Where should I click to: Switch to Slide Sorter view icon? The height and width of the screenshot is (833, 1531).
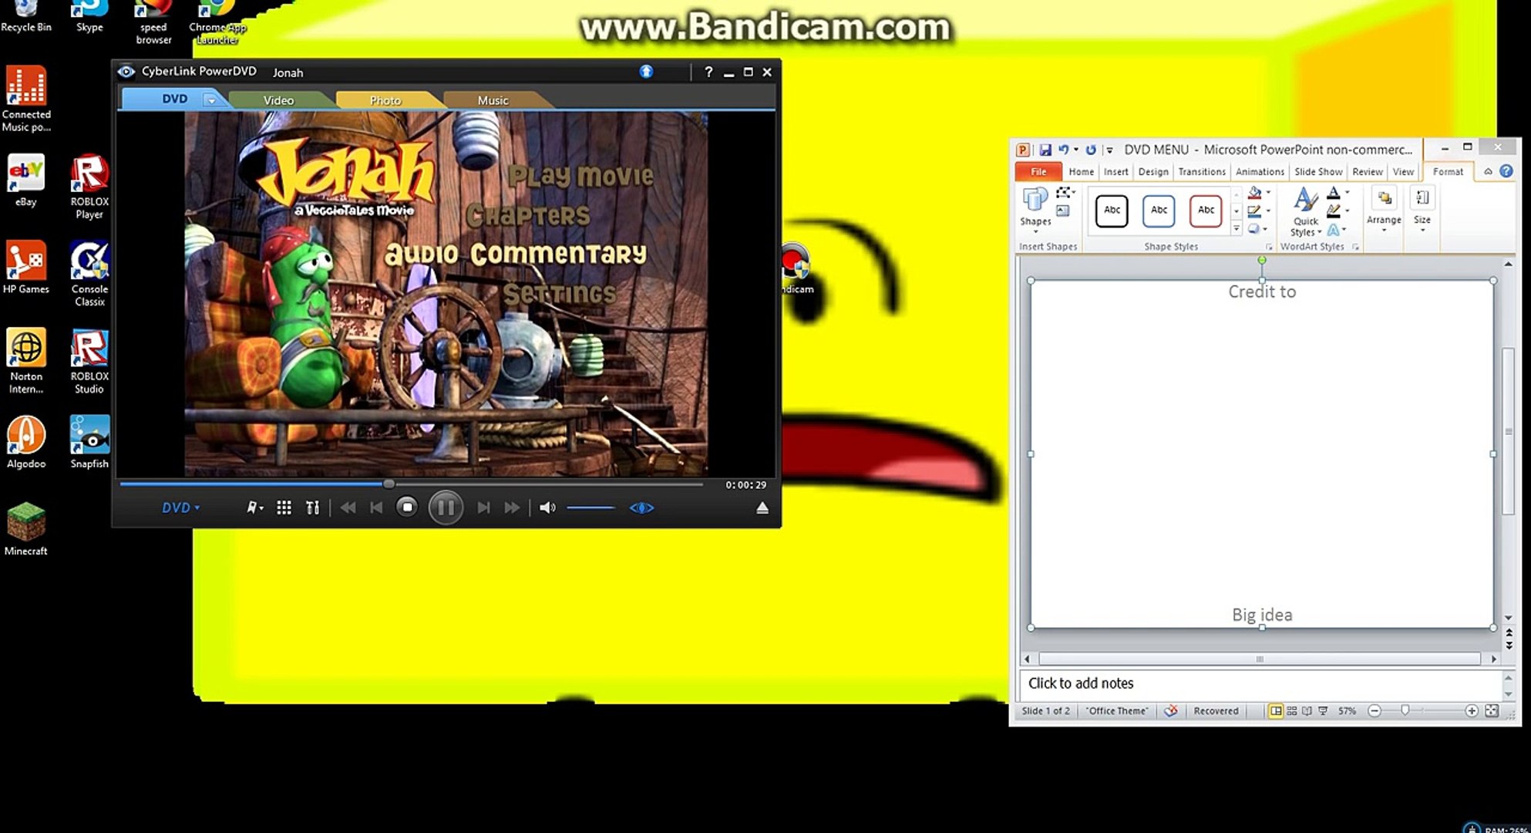1292,711
